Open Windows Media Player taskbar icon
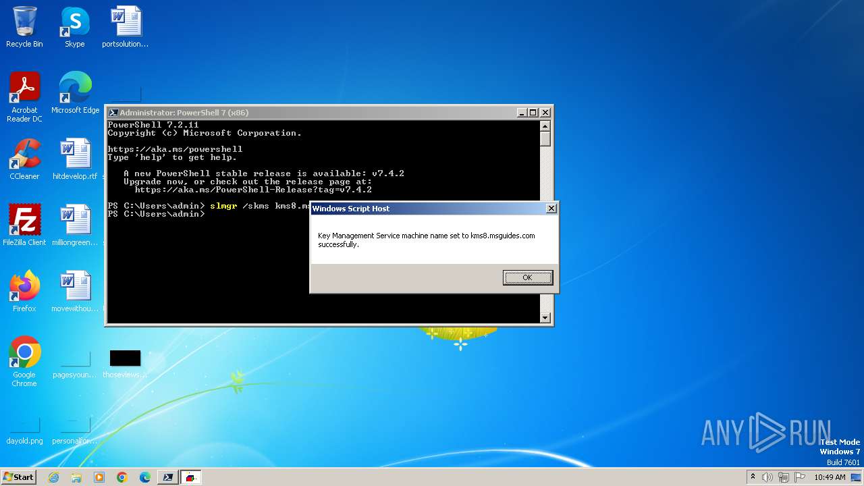This screenshot has width=864, height=486. 99,477
